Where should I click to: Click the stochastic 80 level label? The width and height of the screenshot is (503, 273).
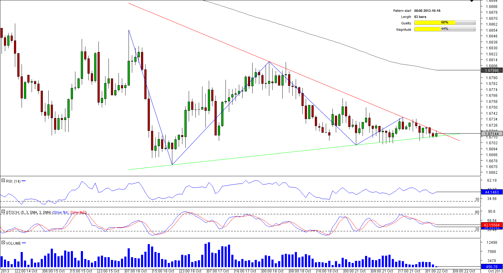pyautogui.click(x=477, y=212)
